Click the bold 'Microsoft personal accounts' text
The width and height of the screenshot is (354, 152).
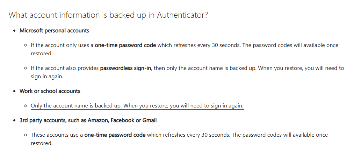(x=54, y=31)
